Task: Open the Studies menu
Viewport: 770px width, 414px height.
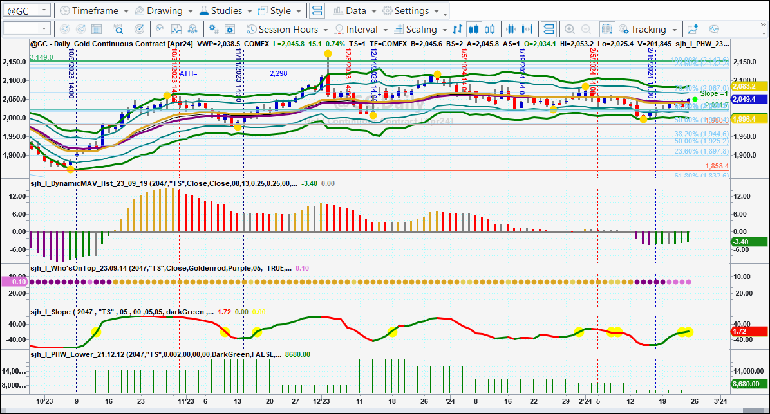Action: pyautogui.click(x=225, y=11)
